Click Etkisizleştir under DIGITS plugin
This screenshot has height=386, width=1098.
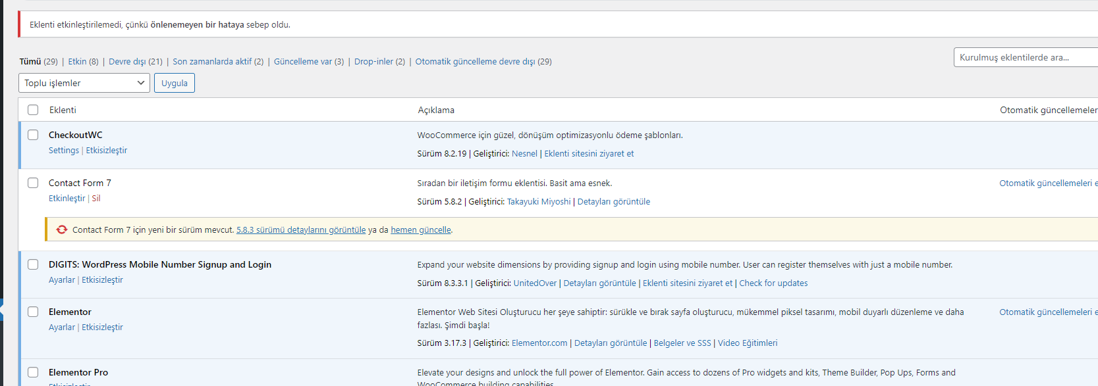tap(102, 280)
